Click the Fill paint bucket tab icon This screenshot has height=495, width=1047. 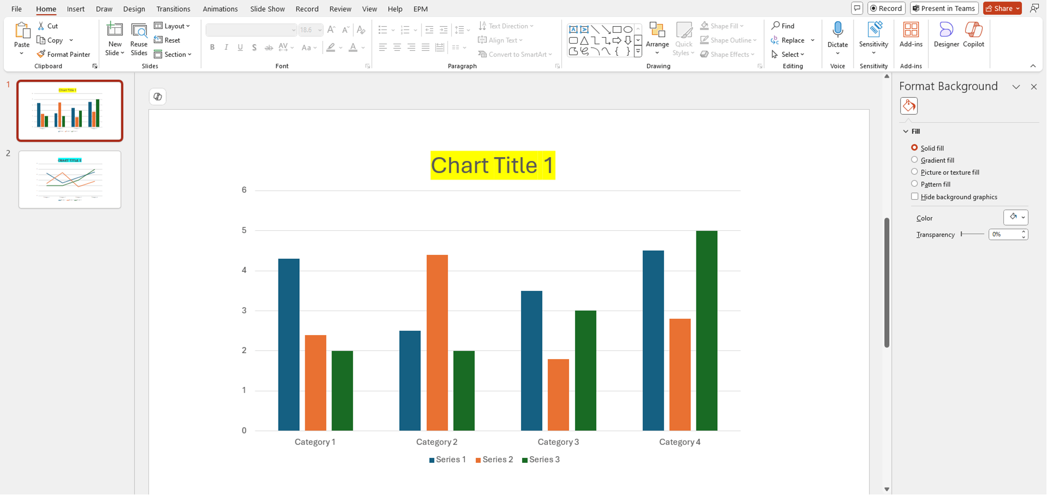[x=909, y=106]
